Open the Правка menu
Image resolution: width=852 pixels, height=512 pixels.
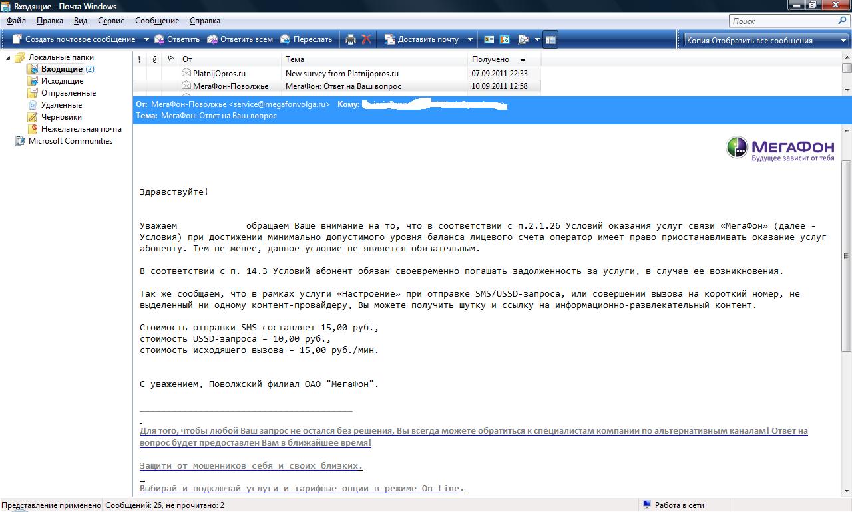[50, 21]
